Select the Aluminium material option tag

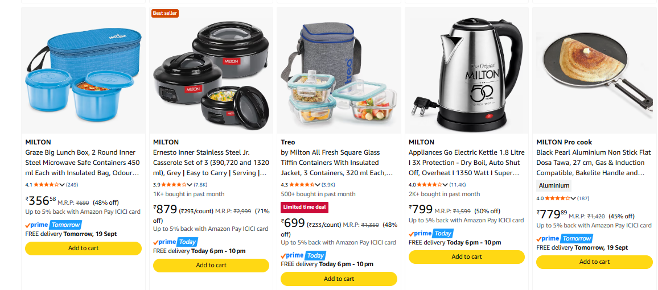[554, 185]
